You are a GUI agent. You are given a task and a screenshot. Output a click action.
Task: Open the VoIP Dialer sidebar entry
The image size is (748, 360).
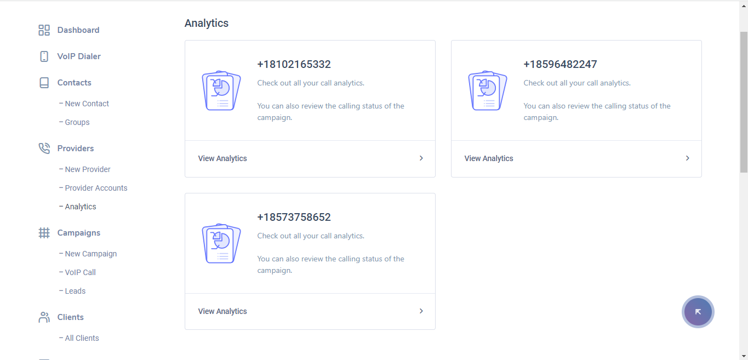(78, 56)
